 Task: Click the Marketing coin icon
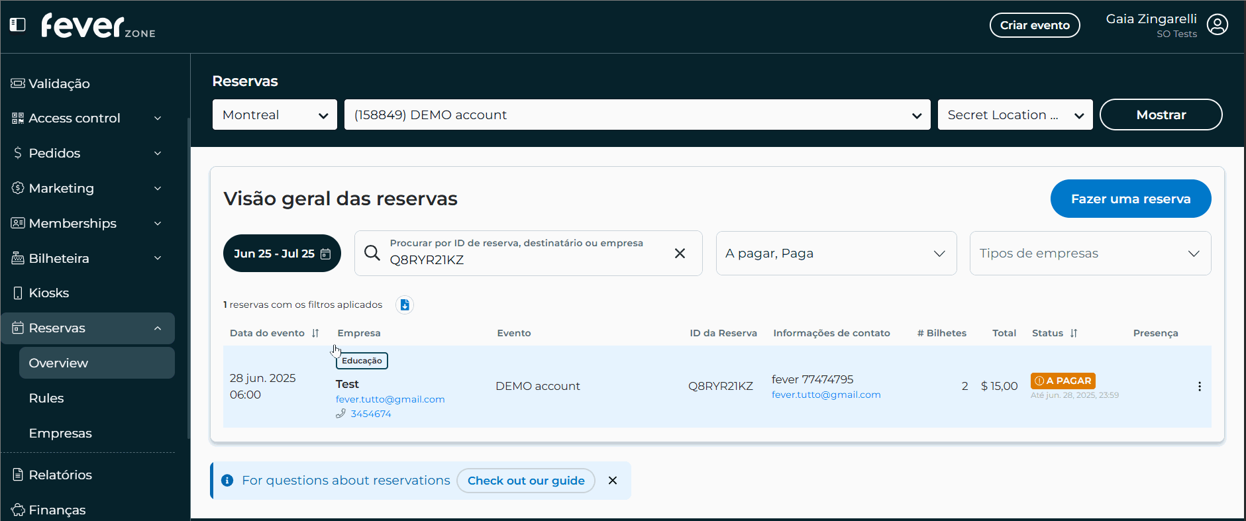18,188
